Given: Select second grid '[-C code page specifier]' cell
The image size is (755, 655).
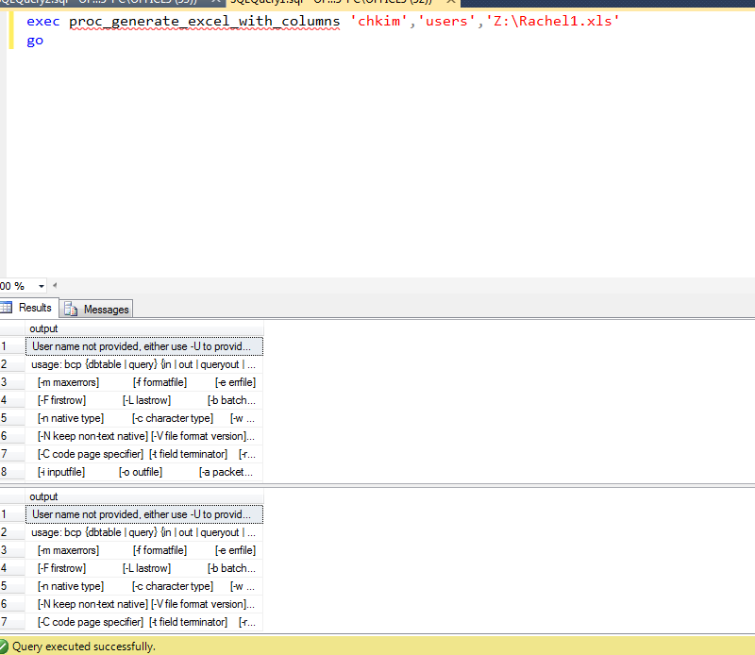Looking at the screenshot, I should [144, 622].
